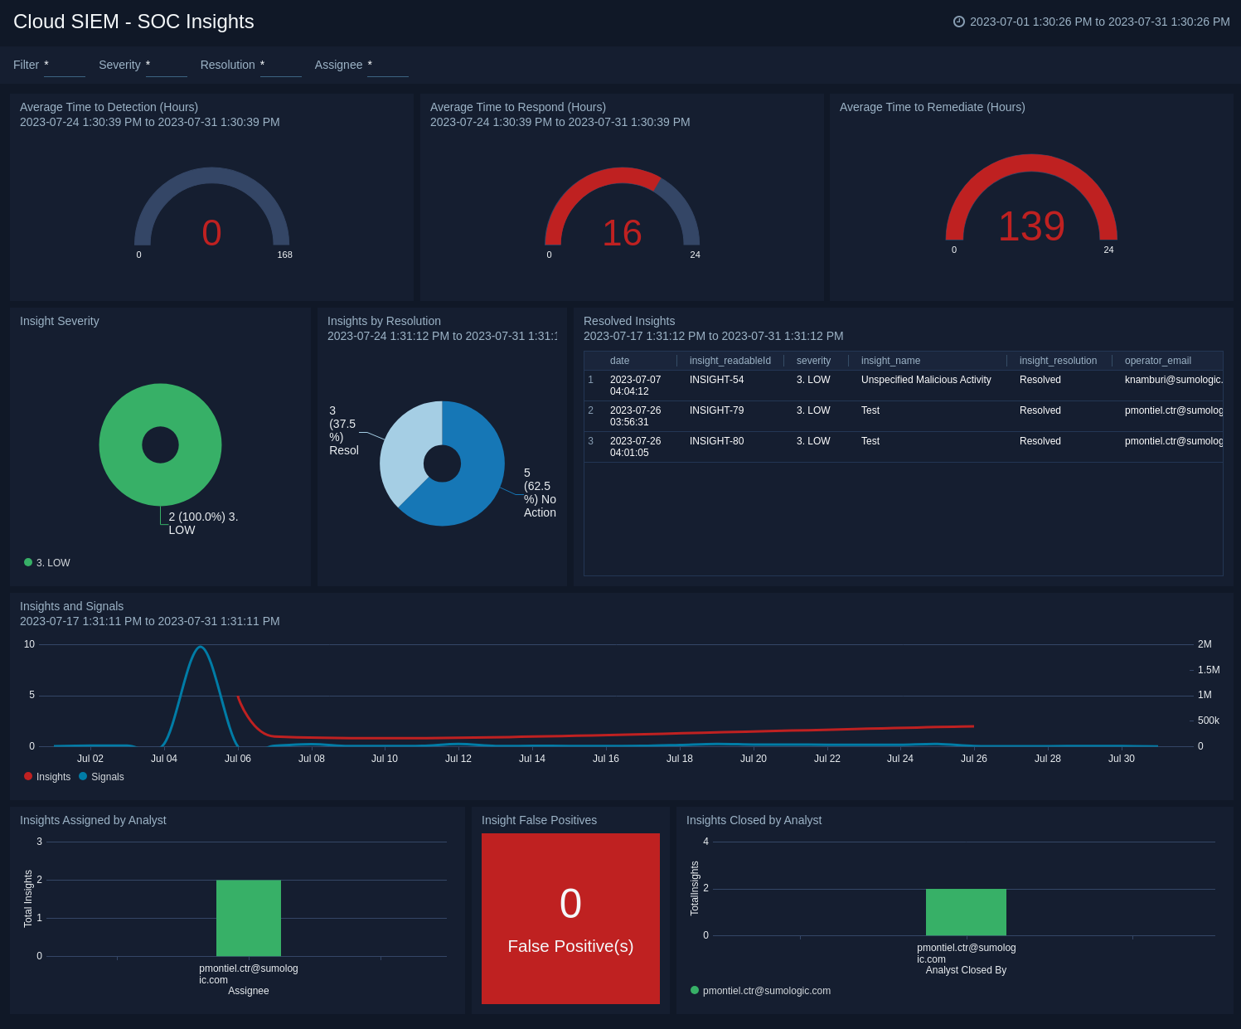Click the clock icon beside the time range

[x=959, y=22]
